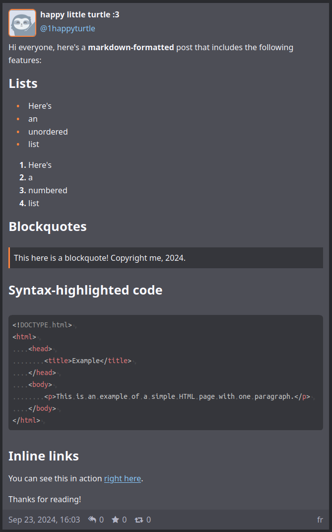Click the "Syntax-highlighted code" heading
Viewport: 332px width, 532px height.
point(85,290)
